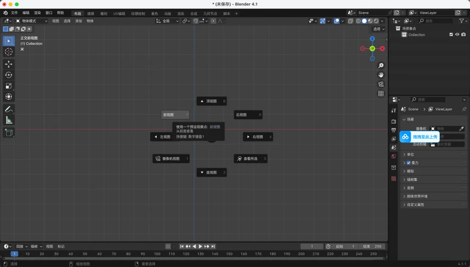This screenshot has height=267, width=470.
Task: Open the 文件 (File) menu
Action: pyautogui.click(x=14, y=13)
